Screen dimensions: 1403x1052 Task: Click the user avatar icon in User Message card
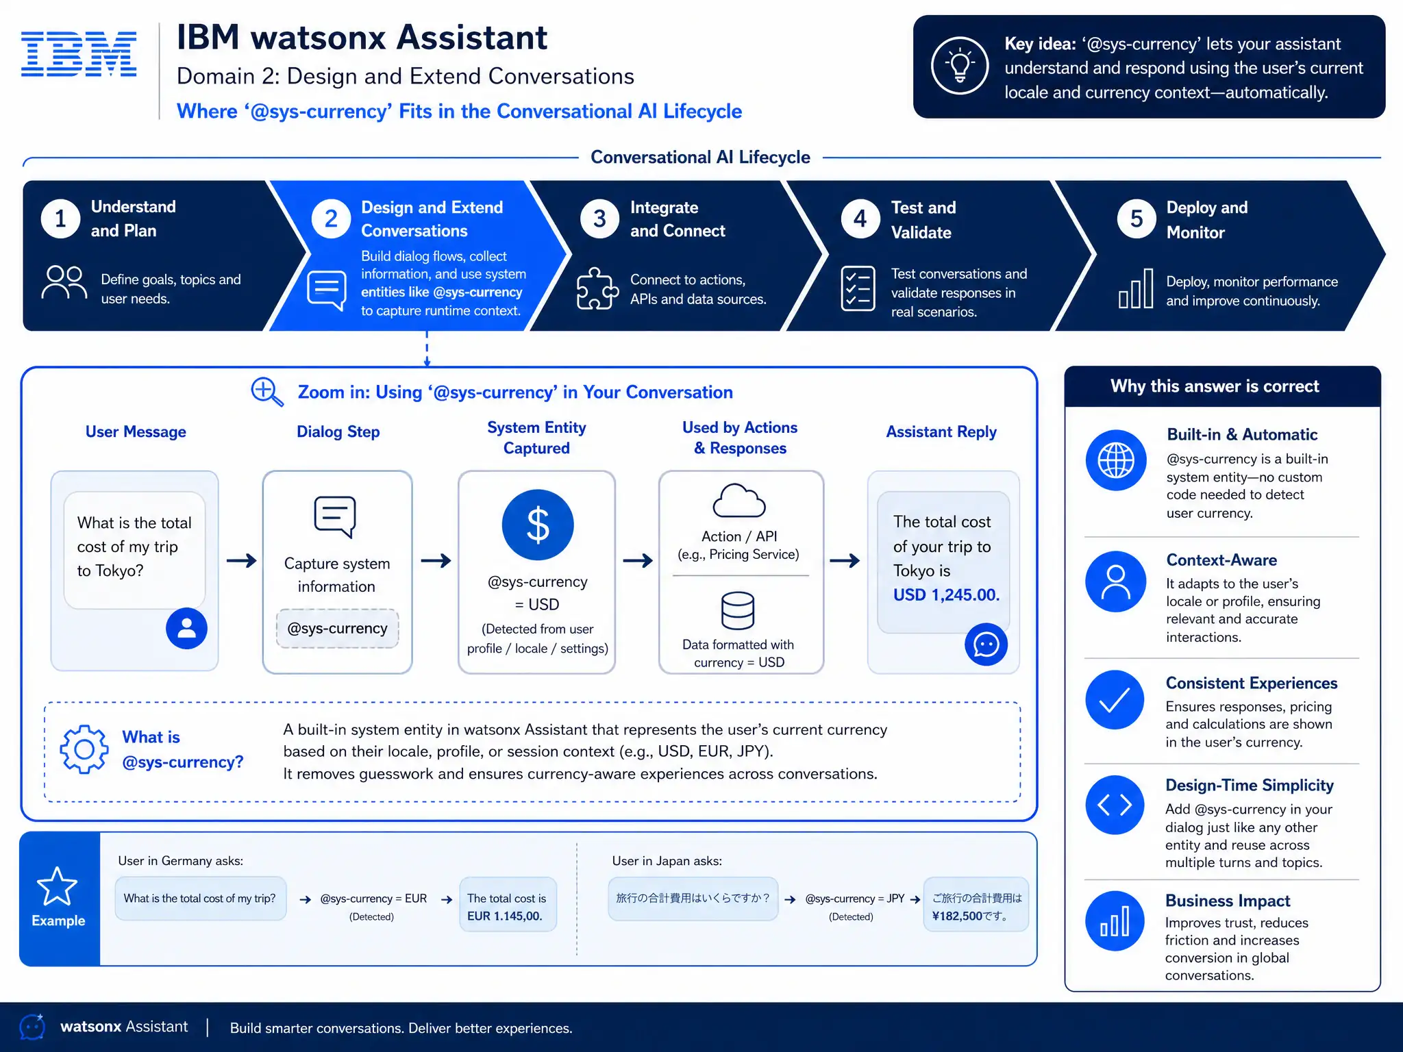pos(186,628)
